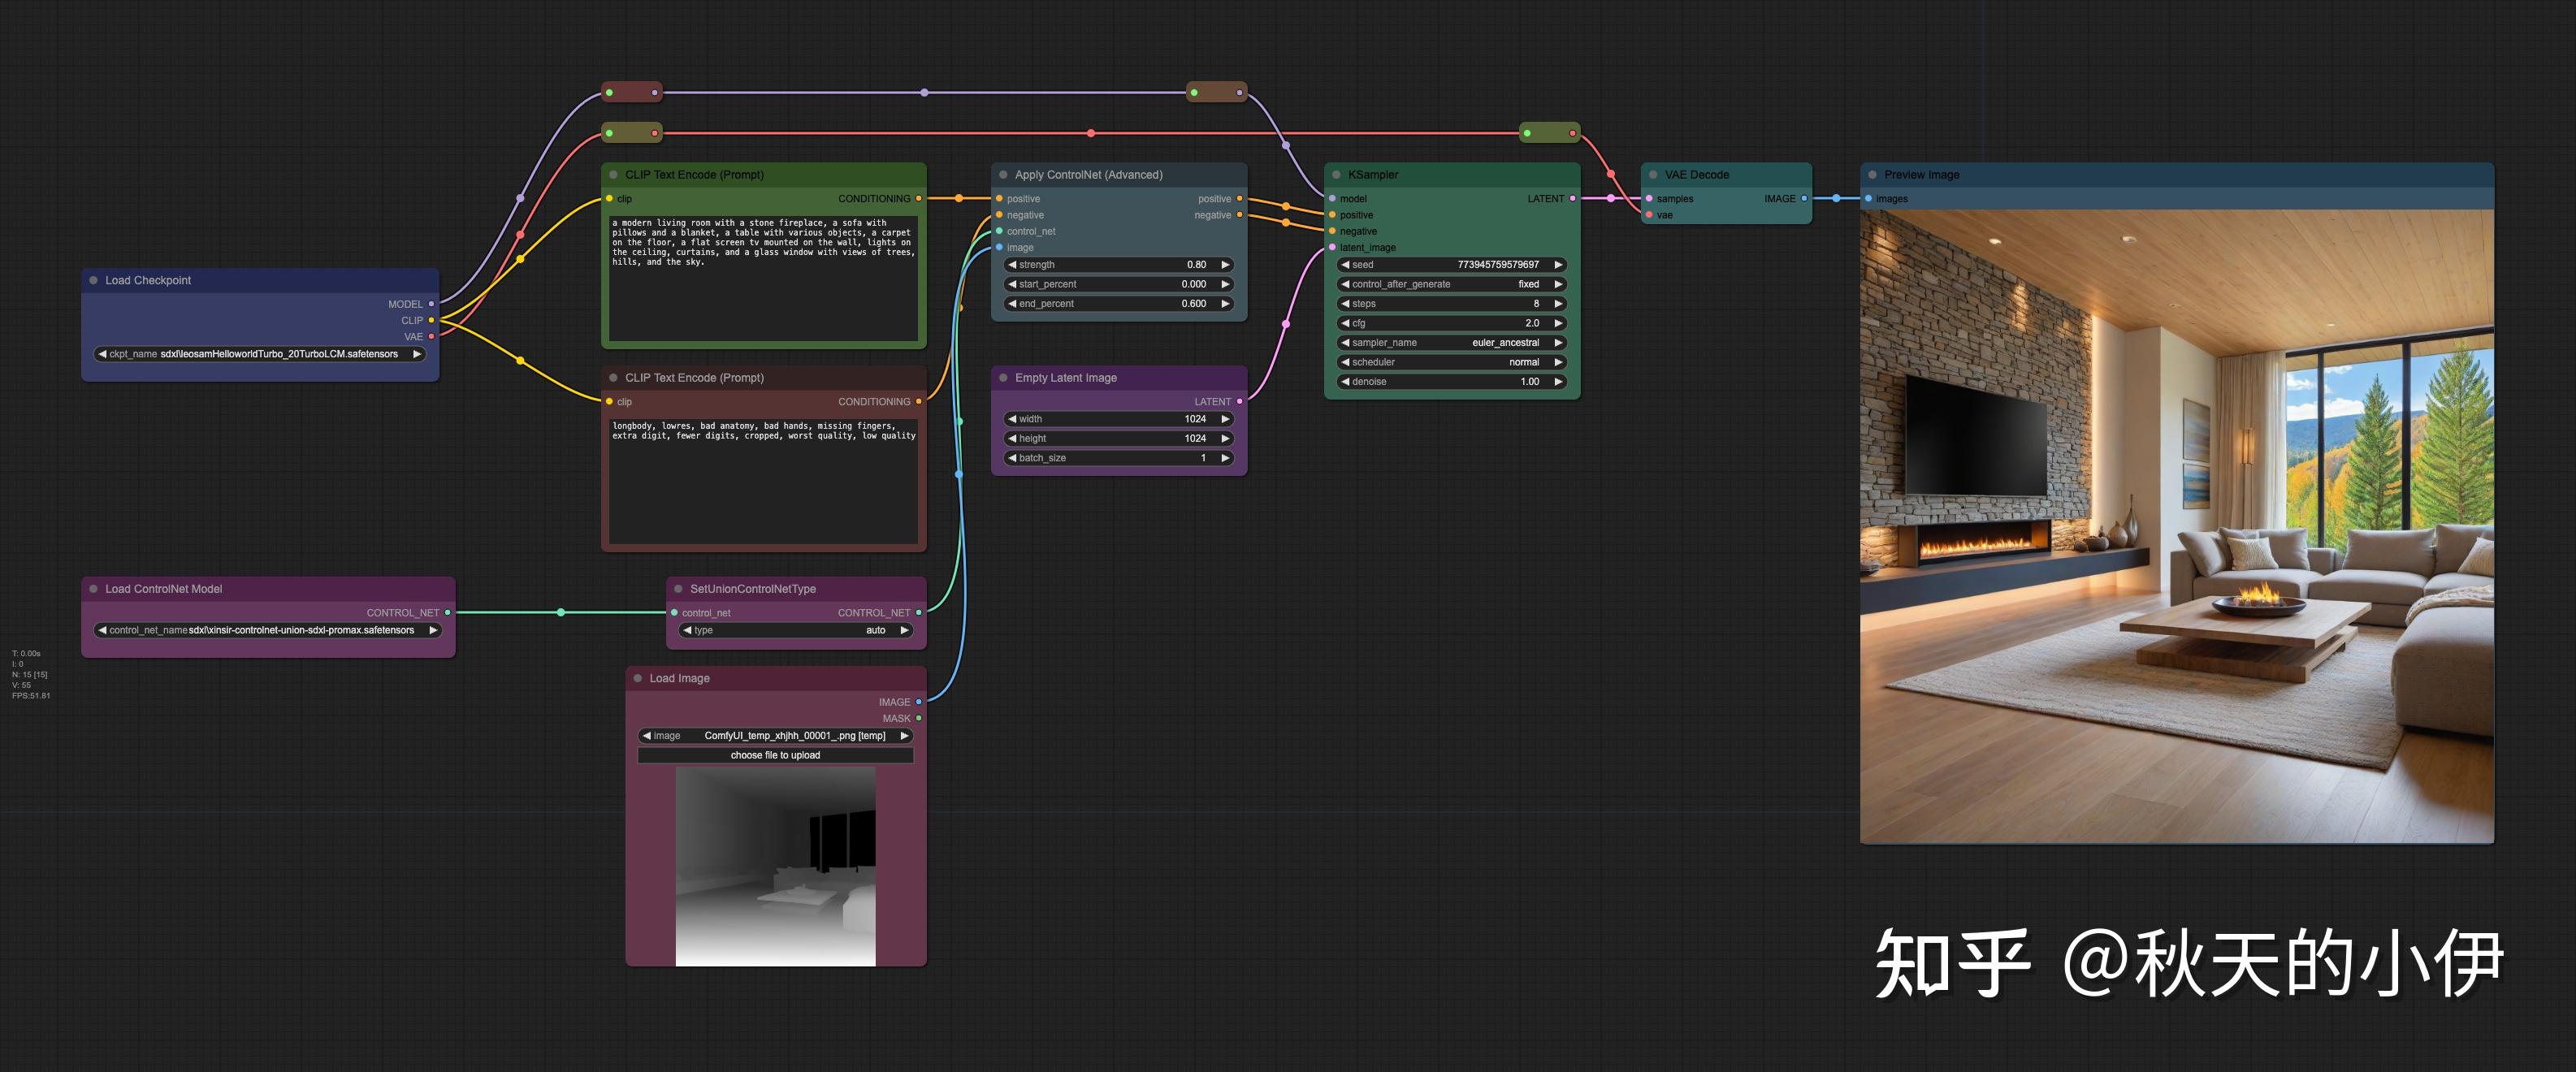Click CONTROL_NET output socket of Load ControlNet Model
The height and width of the screenshot is (1072, 2576).
click(x=447, y=612)
